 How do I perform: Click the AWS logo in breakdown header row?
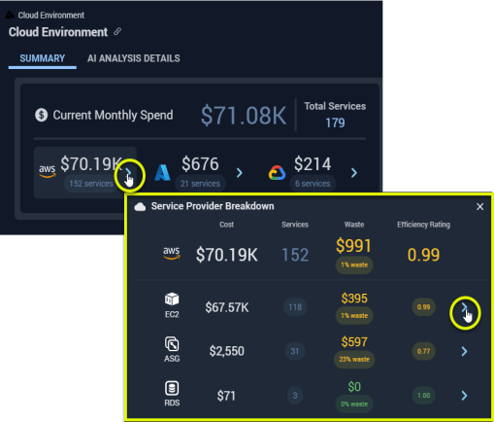click(x=172, y=254)
